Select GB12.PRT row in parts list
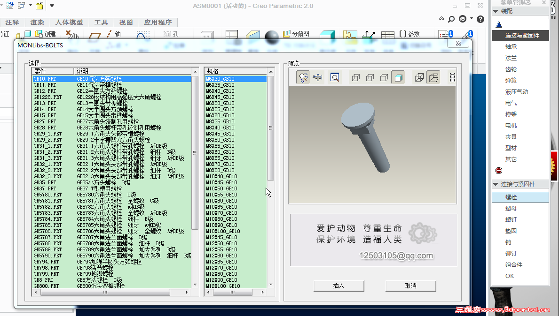This screenshot has width=559, height=316. click(111, 91)
